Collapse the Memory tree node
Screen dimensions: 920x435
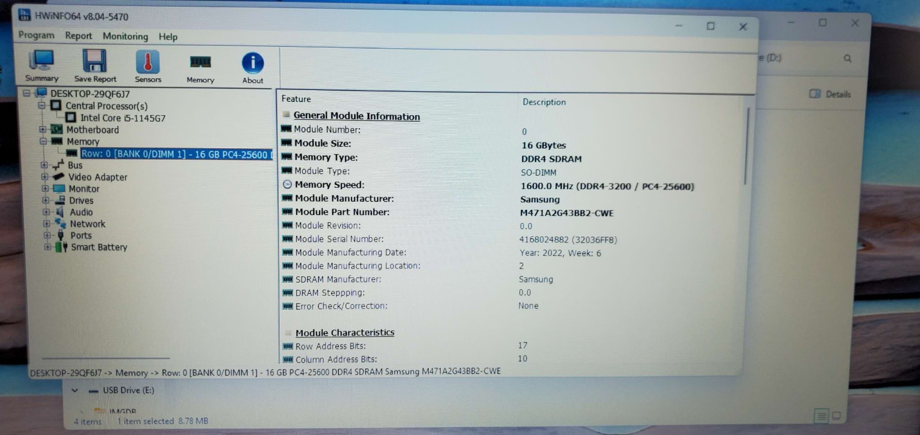tap(43, 141)
